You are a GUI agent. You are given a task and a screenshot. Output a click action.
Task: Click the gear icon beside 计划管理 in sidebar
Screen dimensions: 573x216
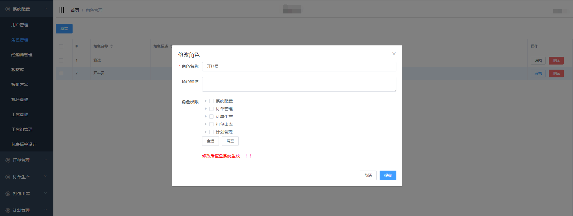point(8,210)
